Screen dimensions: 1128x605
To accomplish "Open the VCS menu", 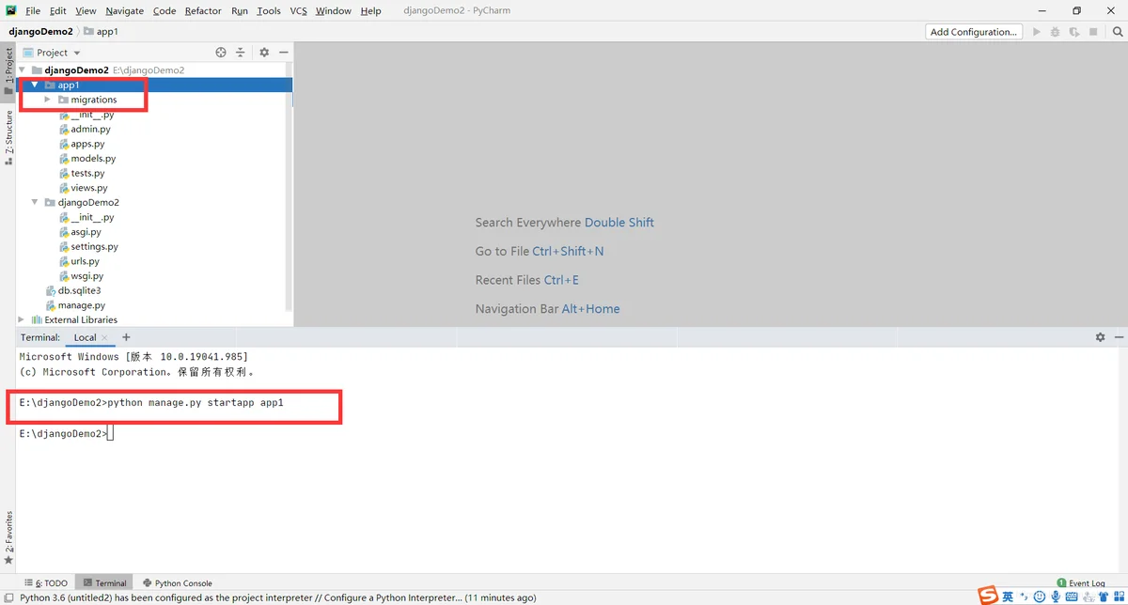I will [298, 10].
